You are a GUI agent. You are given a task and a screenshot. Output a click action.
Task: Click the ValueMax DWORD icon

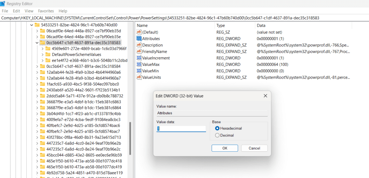pyautogui.click(x=139, y=64)
